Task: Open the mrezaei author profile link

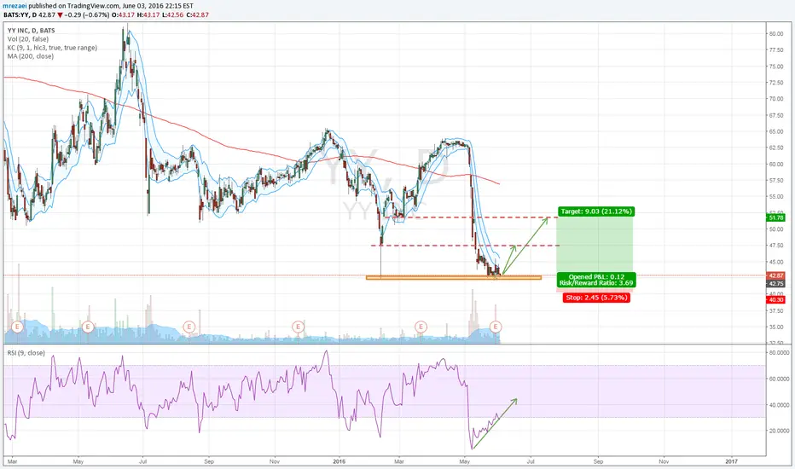Action: pos(15,6)
